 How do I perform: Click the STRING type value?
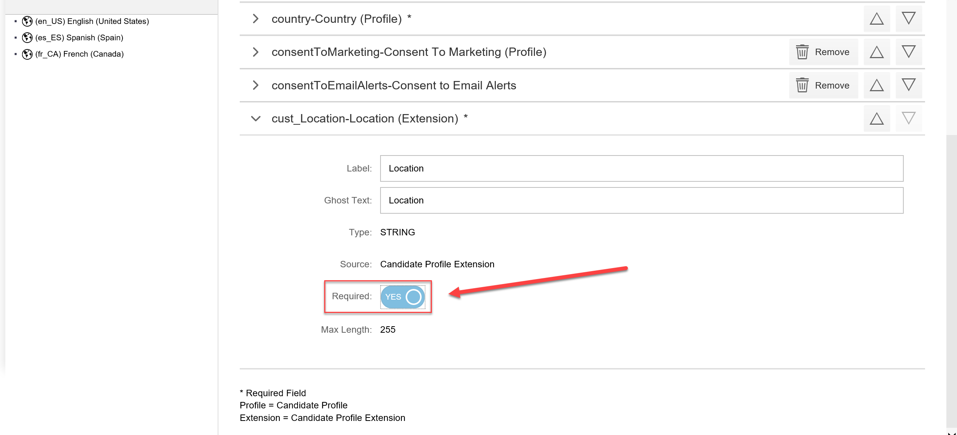coord(397,232)
